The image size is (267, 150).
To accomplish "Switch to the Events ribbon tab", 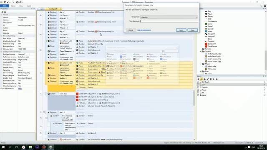I will tap(29, 6).
